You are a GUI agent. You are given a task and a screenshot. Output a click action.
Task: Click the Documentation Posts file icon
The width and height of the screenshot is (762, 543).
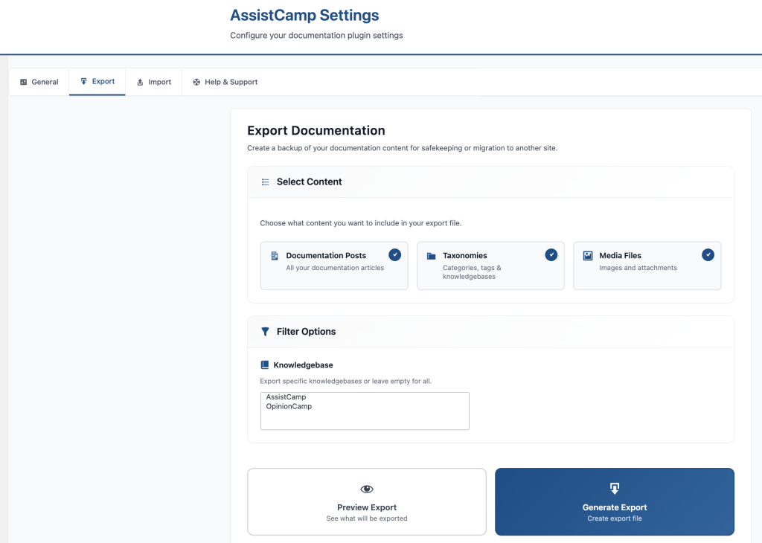point(275,256)
